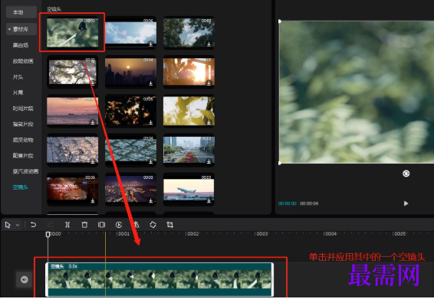Image resolution: width=434 pixels, height=299 pixels.
Task: Undo the last edit
Action: point(33,225)
